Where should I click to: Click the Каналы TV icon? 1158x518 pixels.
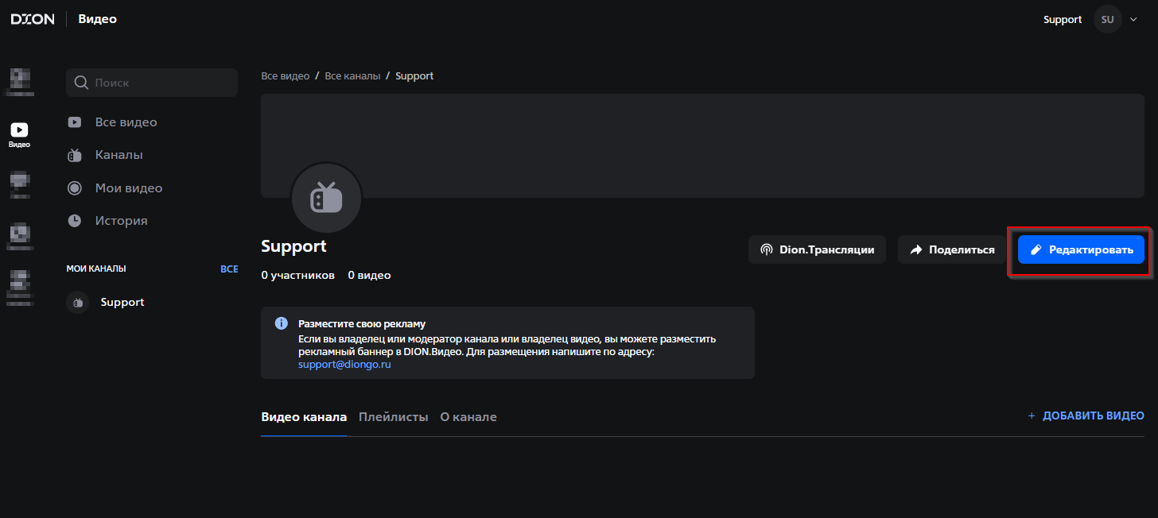click(x=75, y=155)
